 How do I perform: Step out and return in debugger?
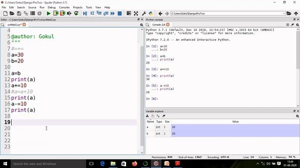coord(106,14)
